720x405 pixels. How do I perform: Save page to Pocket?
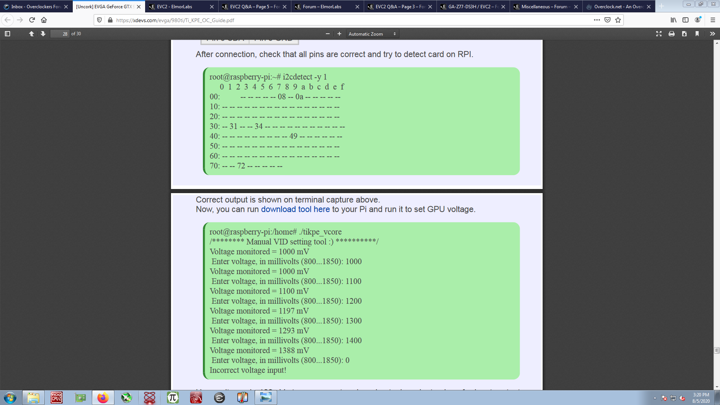(x=607, y=20)
